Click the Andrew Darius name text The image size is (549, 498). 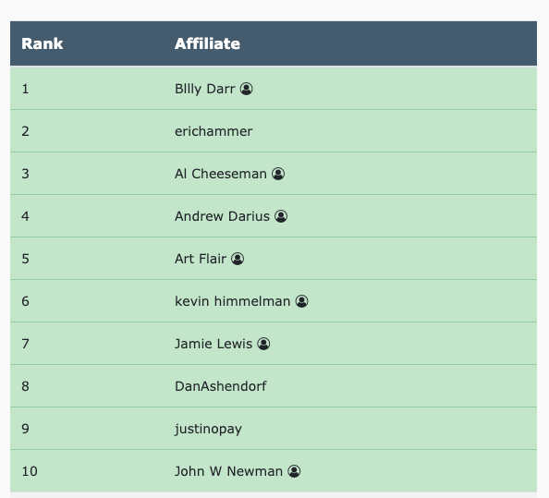click(223, 216)
